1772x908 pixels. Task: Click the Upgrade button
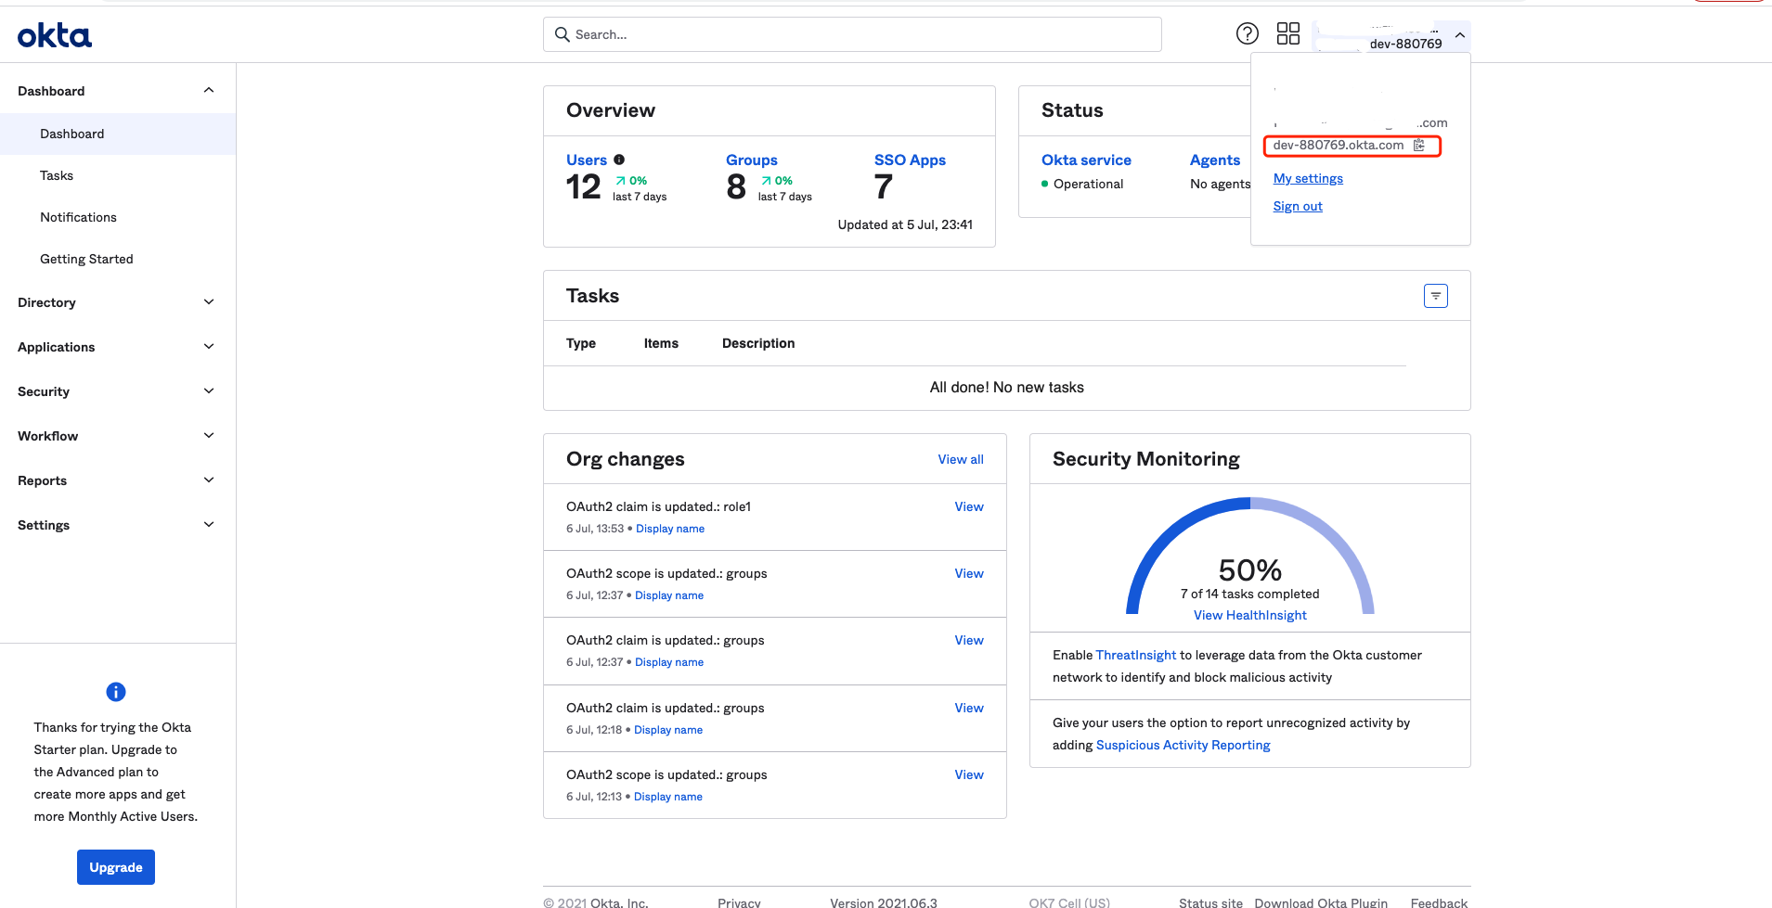point(116,867)
